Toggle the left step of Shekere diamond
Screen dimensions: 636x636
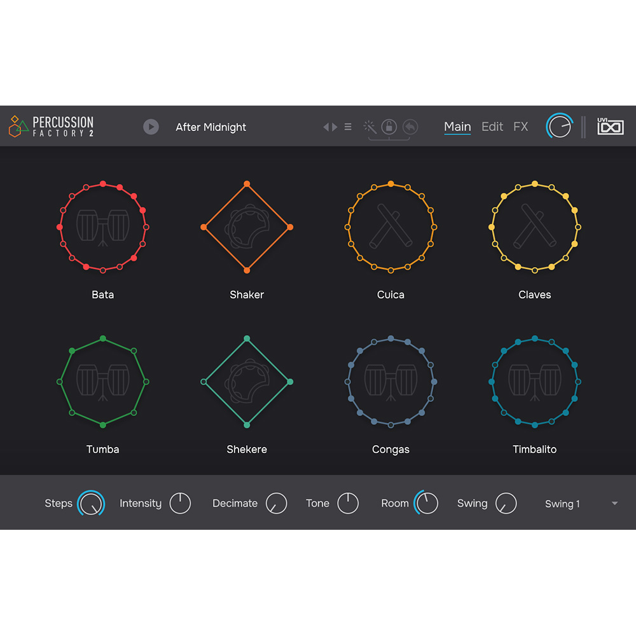pyautogui.click(x=204, y=382)
